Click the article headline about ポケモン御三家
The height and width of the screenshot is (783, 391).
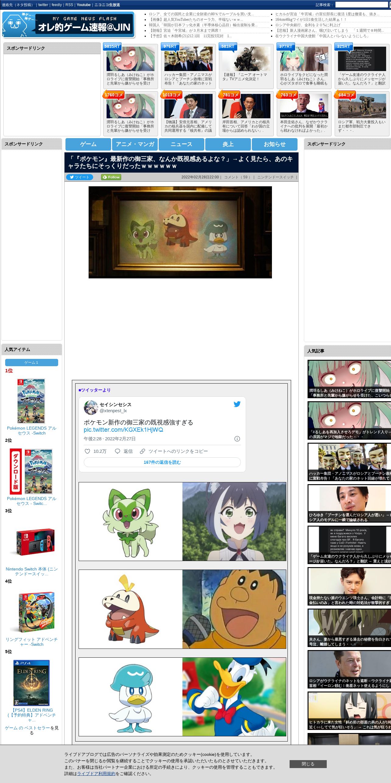180,163
